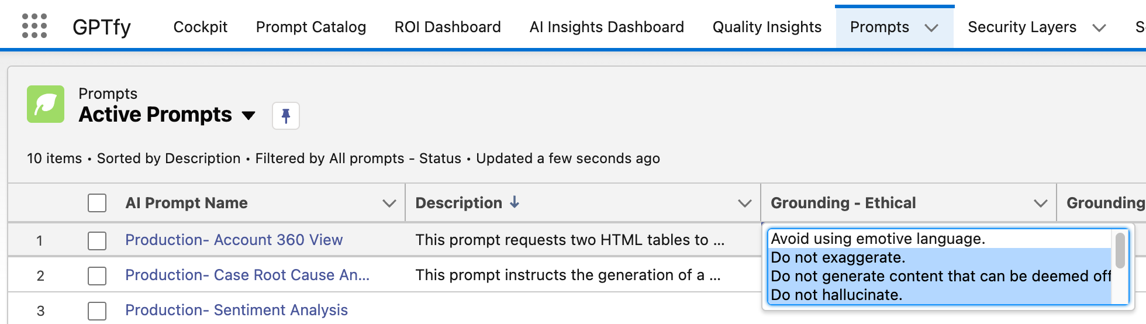This screenshot has height=324, width=1146.
Task: Open Production- Account 360 View record
Action: pyautogui.click(x=234, y=240)
